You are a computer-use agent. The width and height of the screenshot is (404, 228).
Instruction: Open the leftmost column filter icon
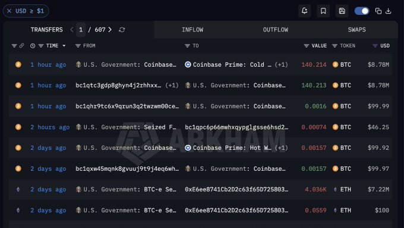click(x=14, y=46)
